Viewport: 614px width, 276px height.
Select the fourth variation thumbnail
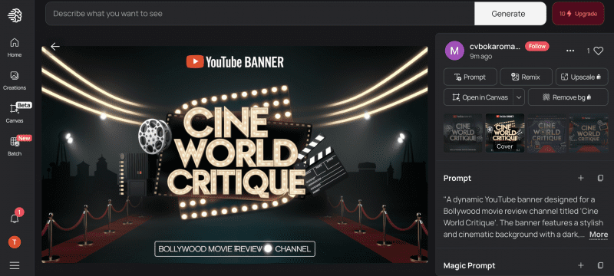pyautogui.click(x=589, y=133)
